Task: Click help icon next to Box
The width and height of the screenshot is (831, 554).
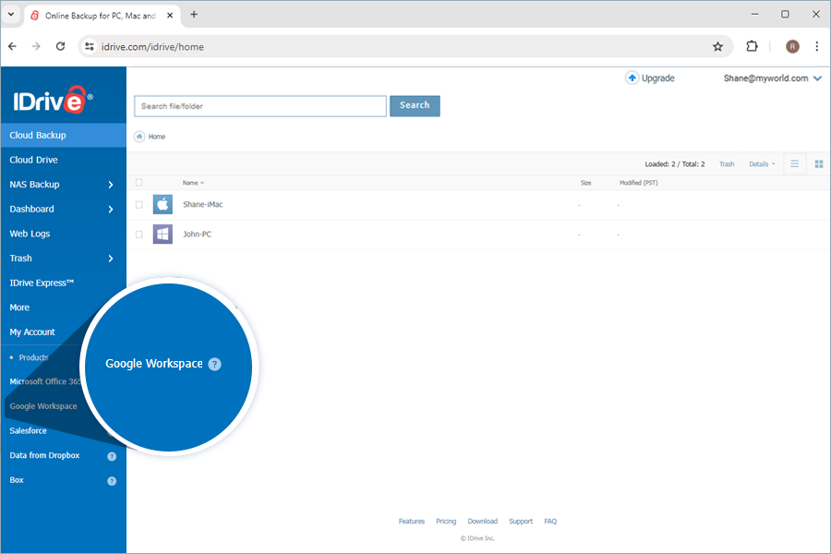Action: 112,481
